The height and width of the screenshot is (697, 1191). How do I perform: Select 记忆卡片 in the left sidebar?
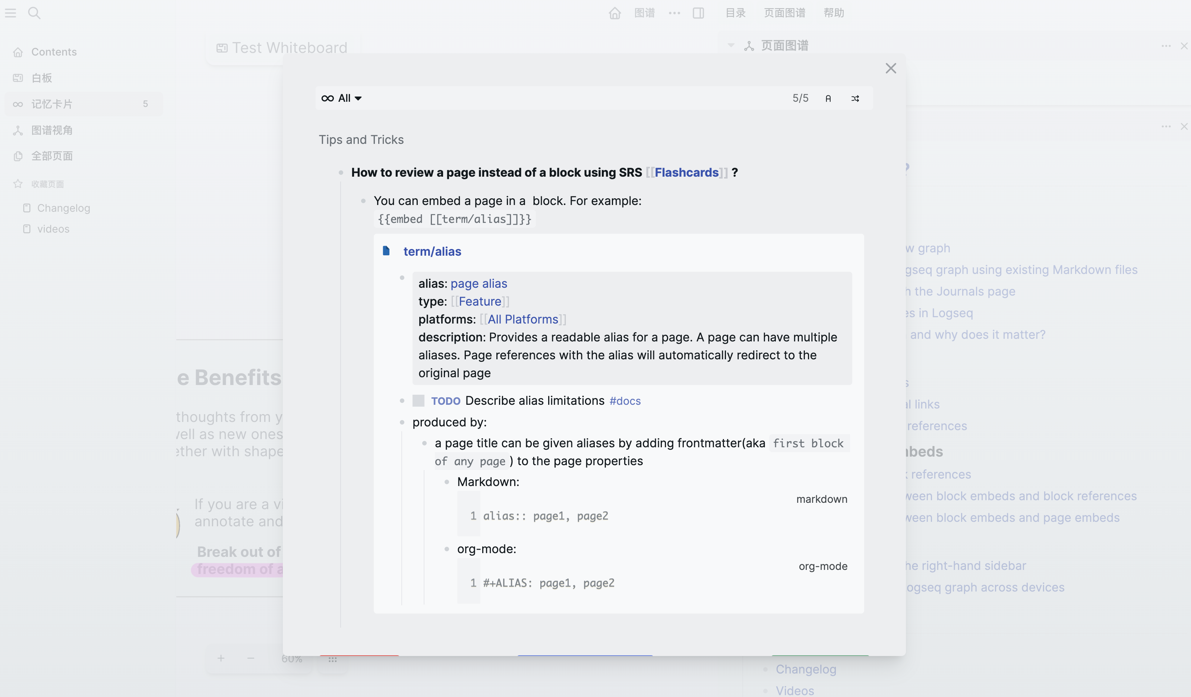52,104
